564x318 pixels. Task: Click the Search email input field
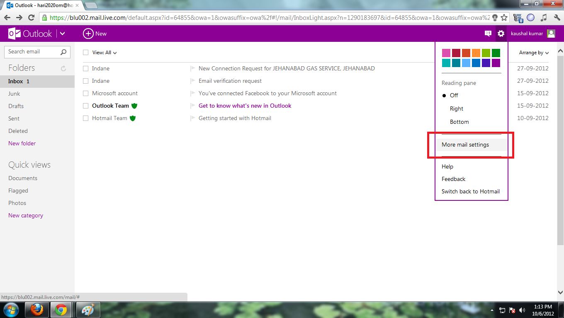pos(32,52)
